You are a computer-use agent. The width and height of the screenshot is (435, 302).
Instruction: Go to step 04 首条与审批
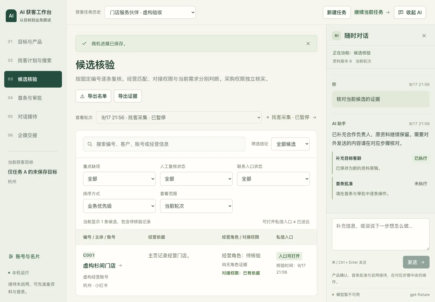coord(33,98)
